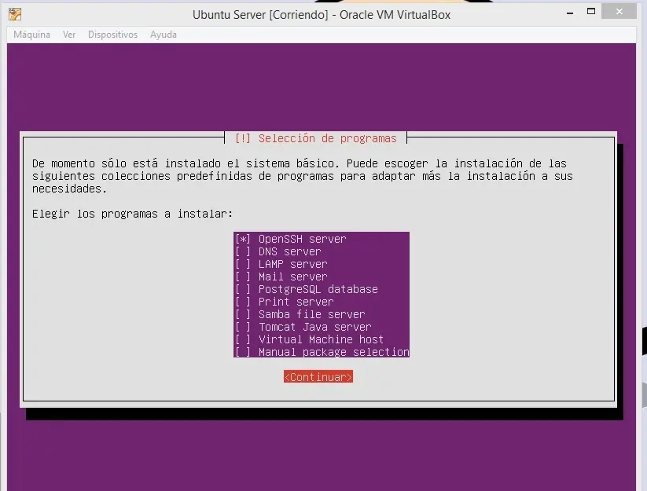Screen dimensions: 647x491
Task: Click the 'Selección de programas' dialog title
Action: [x=328, y=138]
